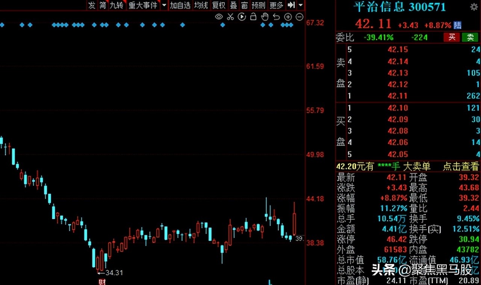Click the 叠 overlay button
This screenshot has height=285, width=481.
[233, 5]
